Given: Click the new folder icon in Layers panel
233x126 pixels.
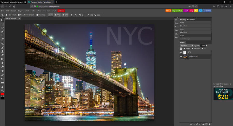Looking at the screenshot, I should (x=203, y=124).
